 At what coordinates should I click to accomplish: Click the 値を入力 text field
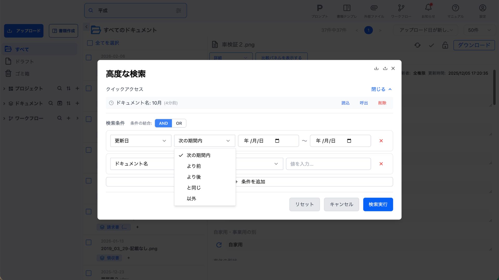point(328,164)
